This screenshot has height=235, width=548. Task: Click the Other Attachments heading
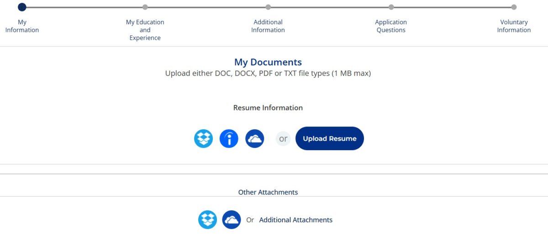268,192
